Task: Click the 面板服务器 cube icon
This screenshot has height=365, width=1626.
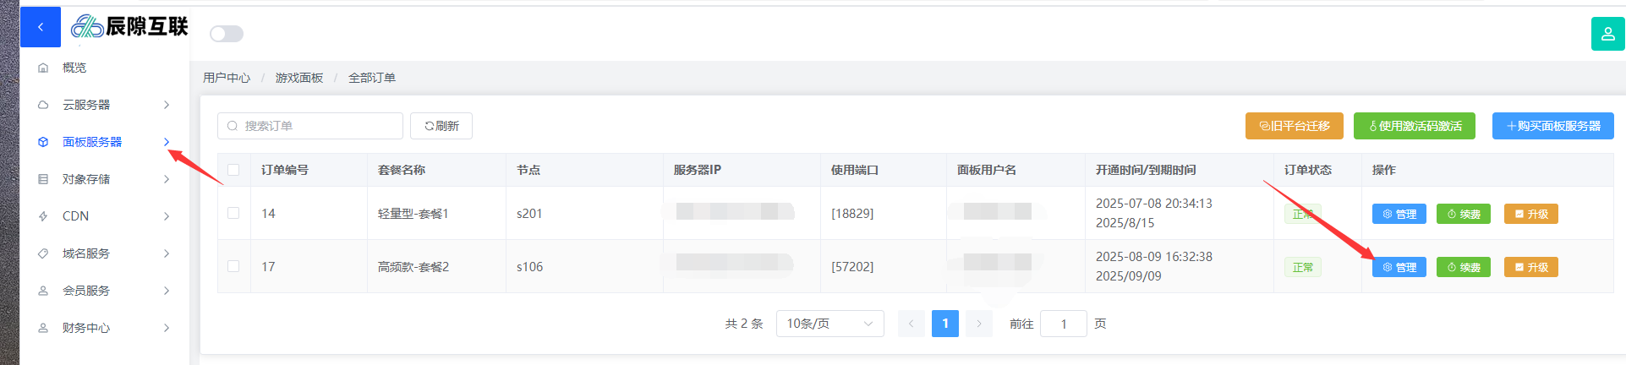Action: (43, 142)
